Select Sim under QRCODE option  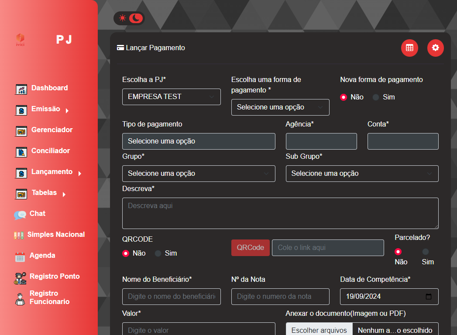tap(158, 253)
